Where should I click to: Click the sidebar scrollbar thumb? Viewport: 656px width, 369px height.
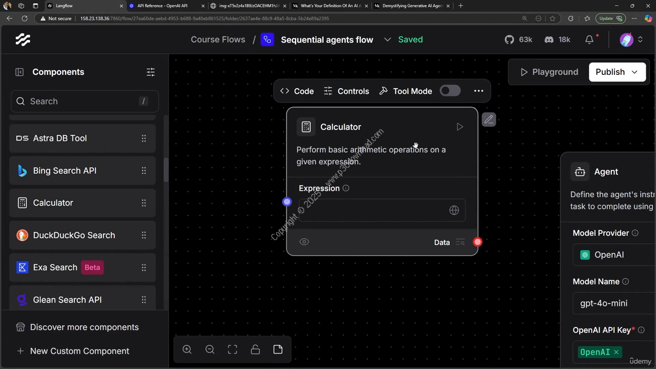coord(166,169)
